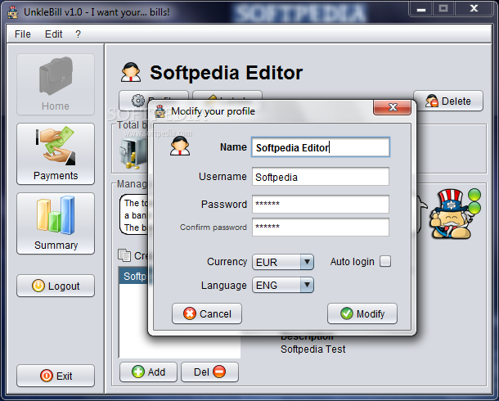Enable the Auto login checkbox

385,261
